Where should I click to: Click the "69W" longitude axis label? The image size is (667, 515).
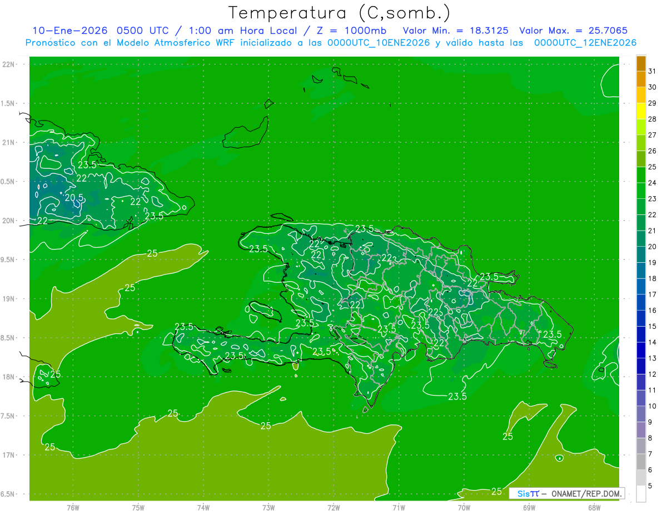point(529,507)
